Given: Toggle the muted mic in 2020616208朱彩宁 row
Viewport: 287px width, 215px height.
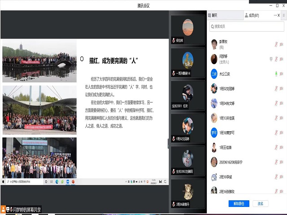Looking at the screenshot, I should point(276,162).
